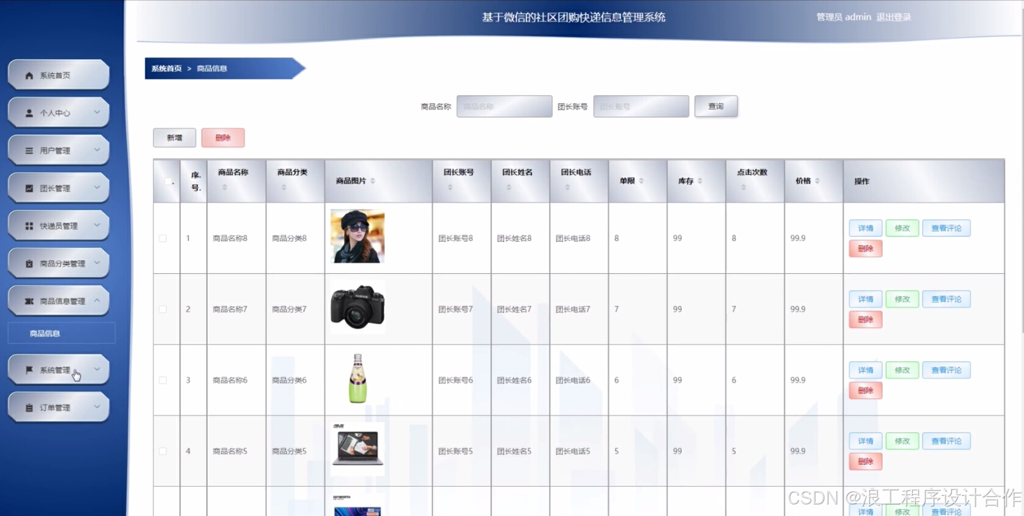
Task: Open 详情 for 商品名称7
Action: [865, 299]
